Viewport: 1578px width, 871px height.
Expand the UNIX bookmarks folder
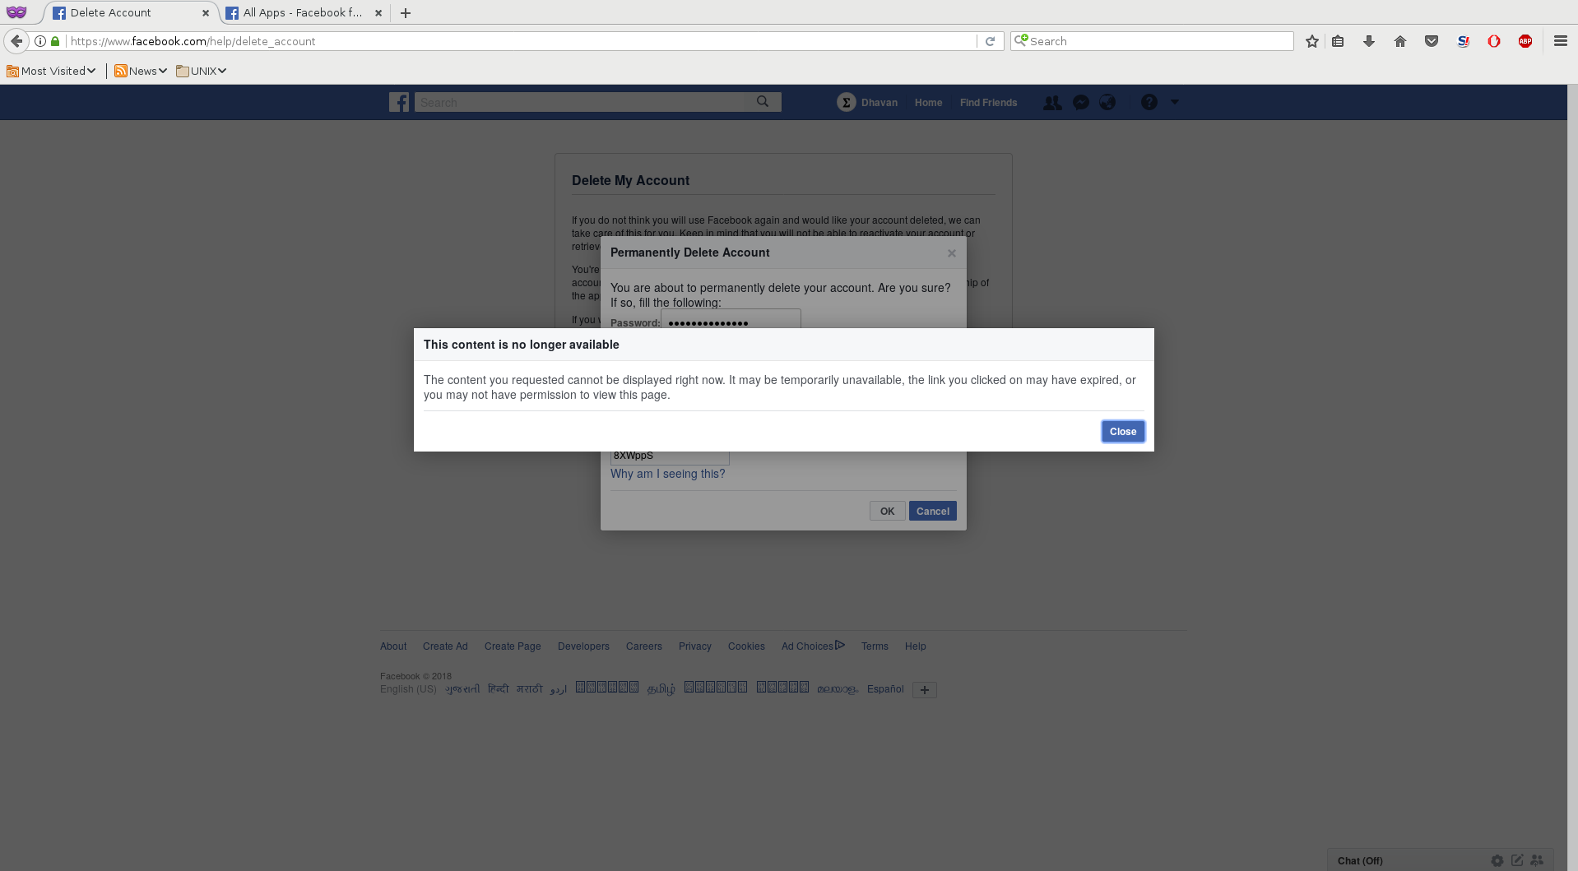tap(202, 71)
